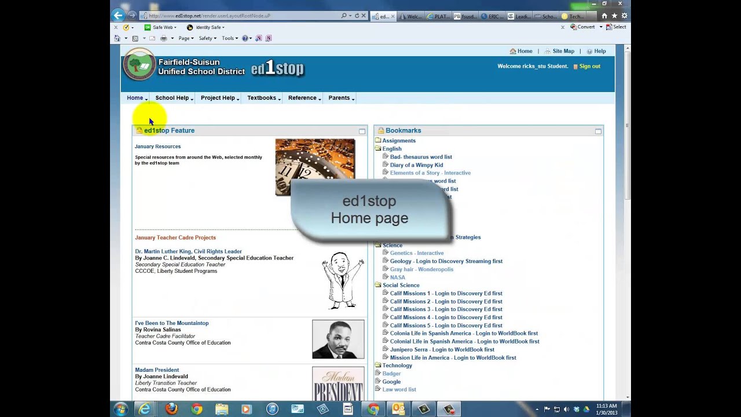
Task: Refresh the page with the reload icon
Action: tap(357, 16)
